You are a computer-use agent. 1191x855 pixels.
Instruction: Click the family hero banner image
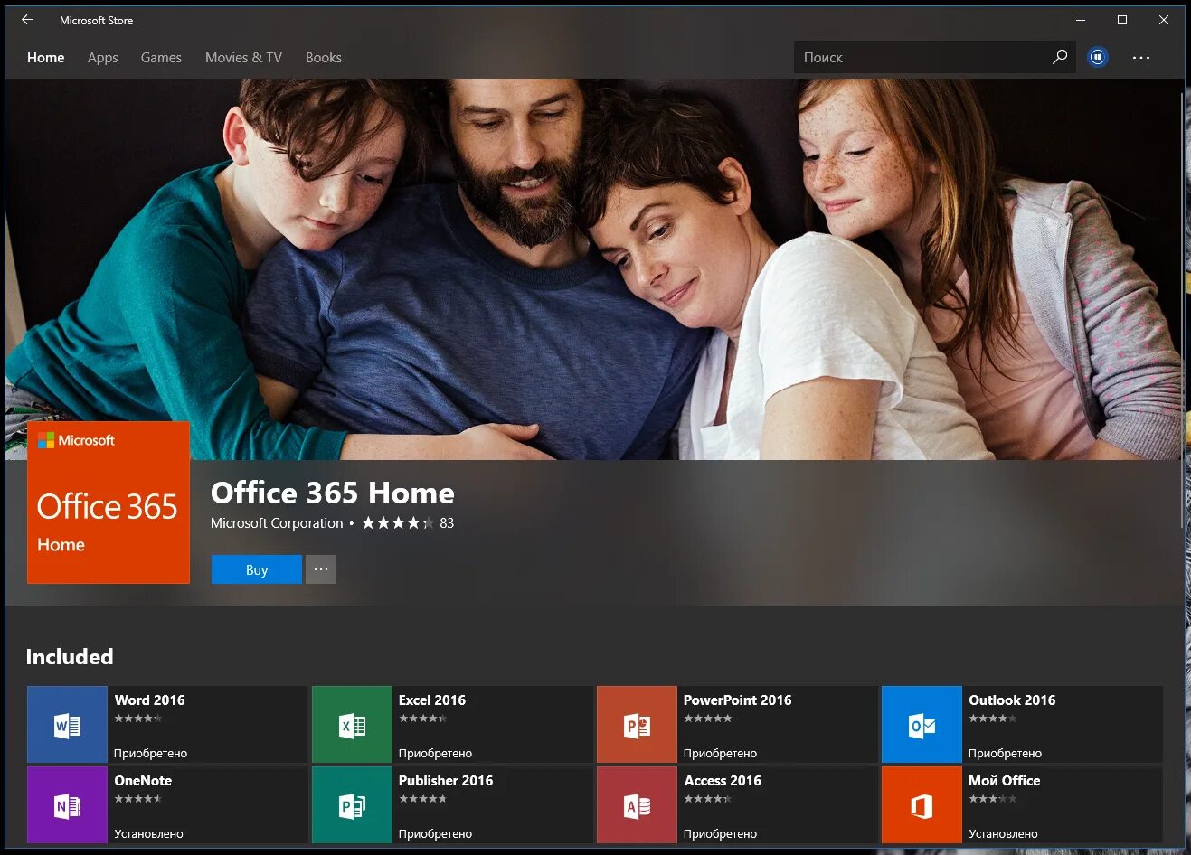pyautogui.click(x=594, y=268)
